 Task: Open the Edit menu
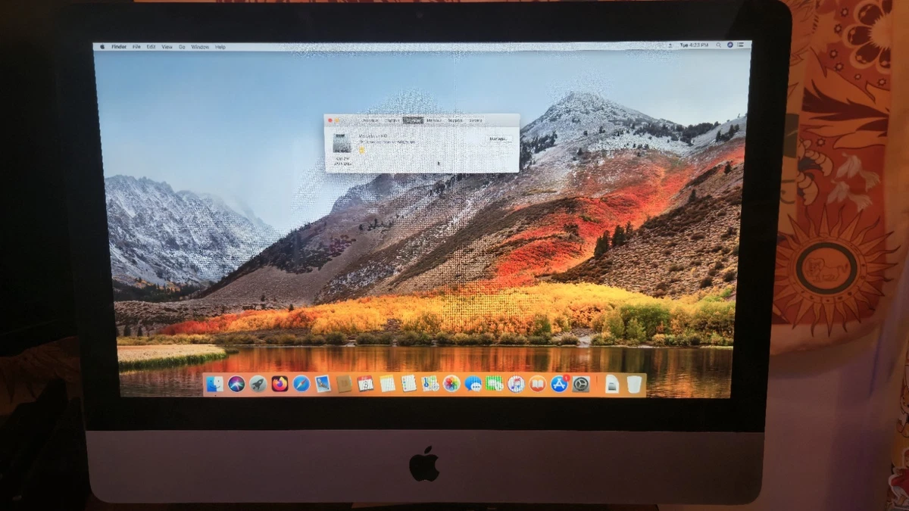(151, 47)
